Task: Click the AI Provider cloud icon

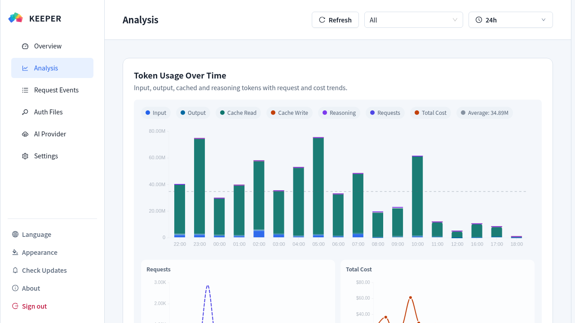Action: click(x=25, y=134)
